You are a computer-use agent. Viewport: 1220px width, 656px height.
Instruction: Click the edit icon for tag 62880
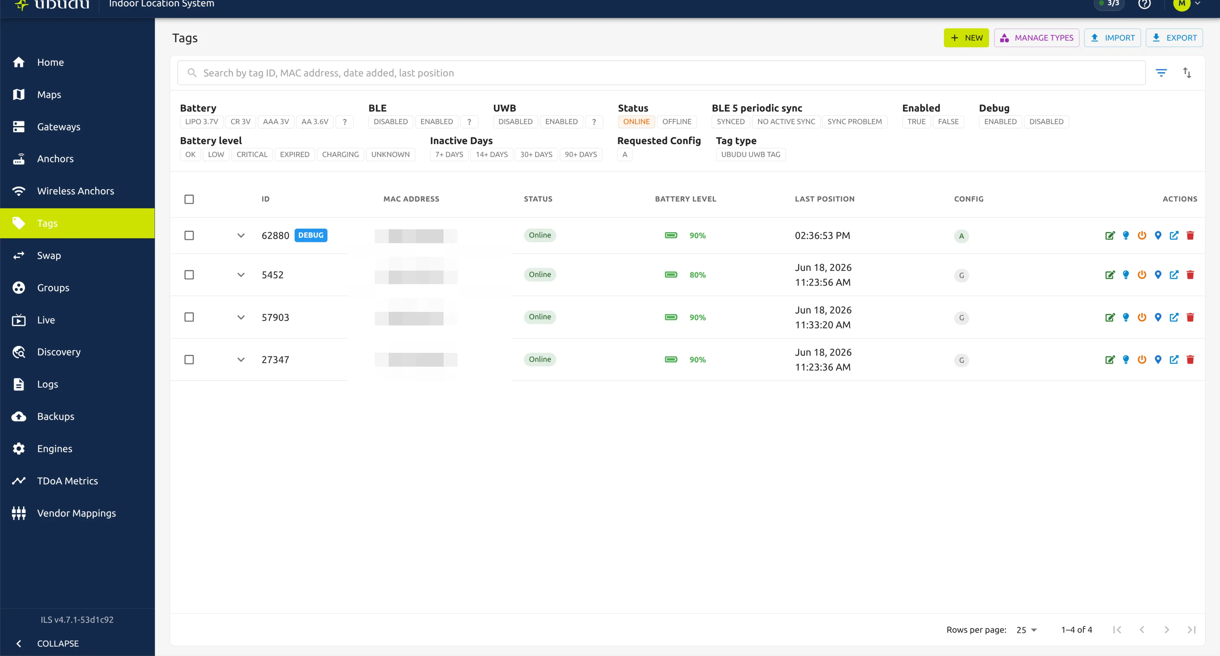pyautogui.click(x=1110, y=235)
